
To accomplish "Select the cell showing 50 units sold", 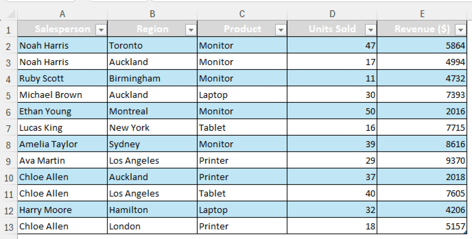I will 332,111.
